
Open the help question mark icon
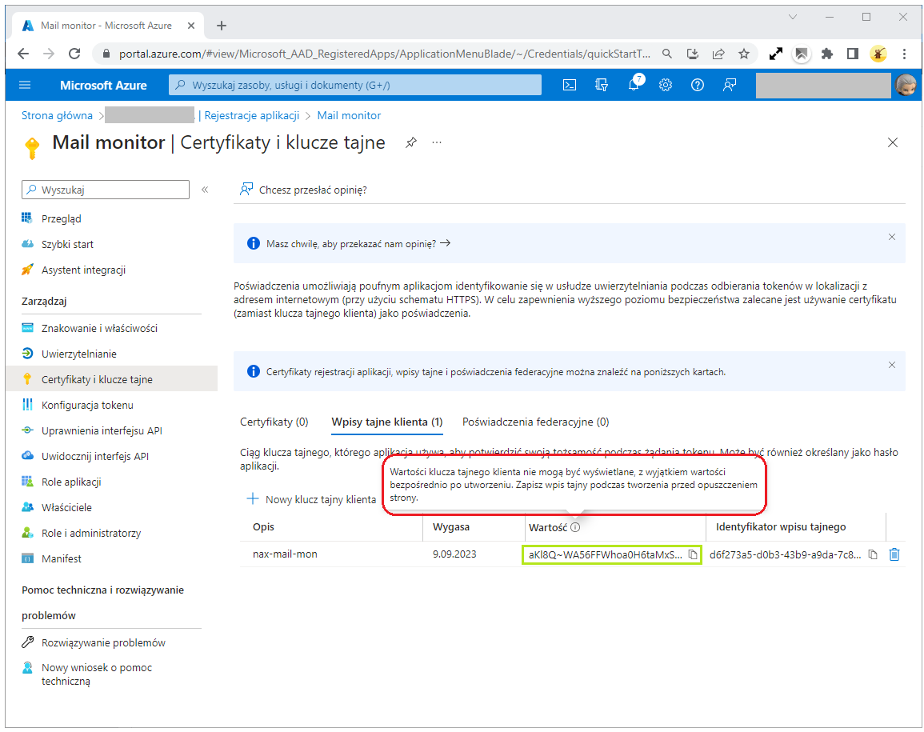(697, 85)
